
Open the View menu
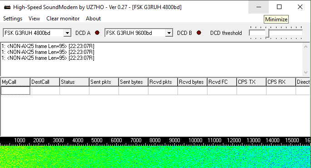[34, 19]
